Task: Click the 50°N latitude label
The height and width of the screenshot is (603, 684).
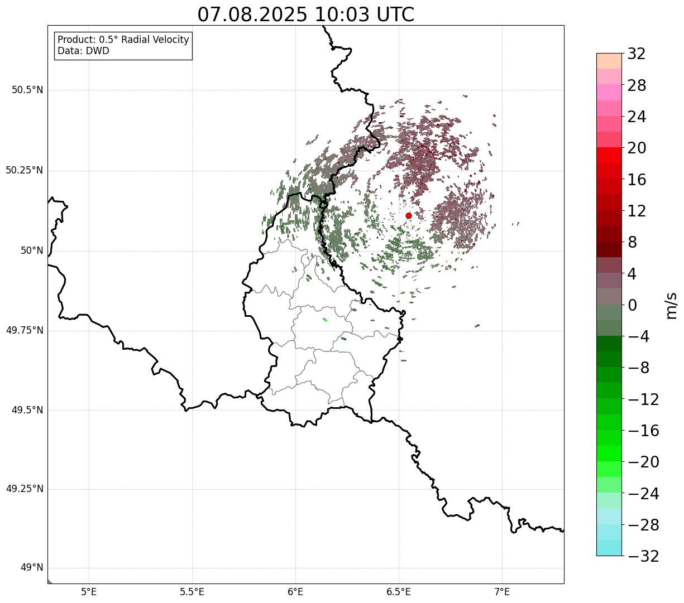Action: [32, 250]
